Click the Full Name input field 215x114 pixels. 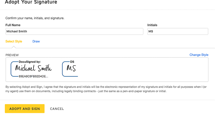pyautogui.click(x=74, y=31)
